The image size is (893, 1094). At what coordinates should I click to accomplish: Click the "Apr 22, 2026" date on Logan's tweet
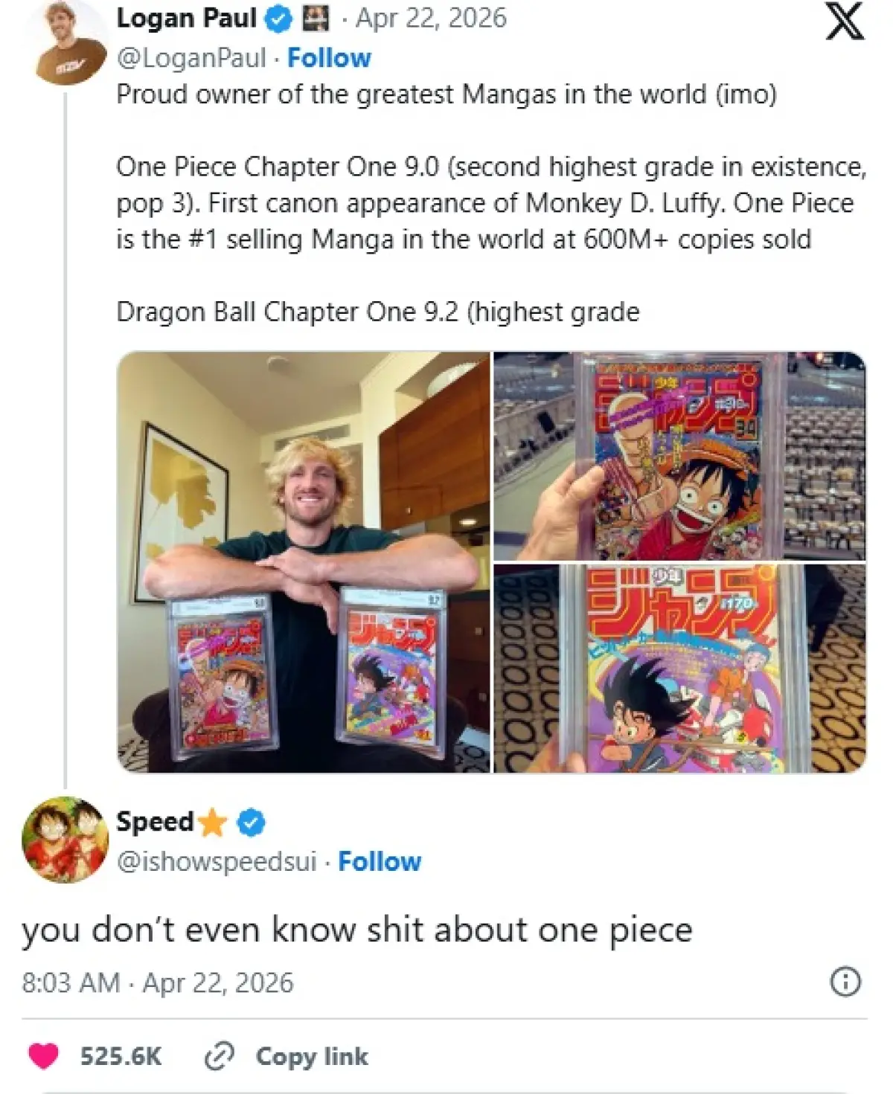tap(431, 19)
